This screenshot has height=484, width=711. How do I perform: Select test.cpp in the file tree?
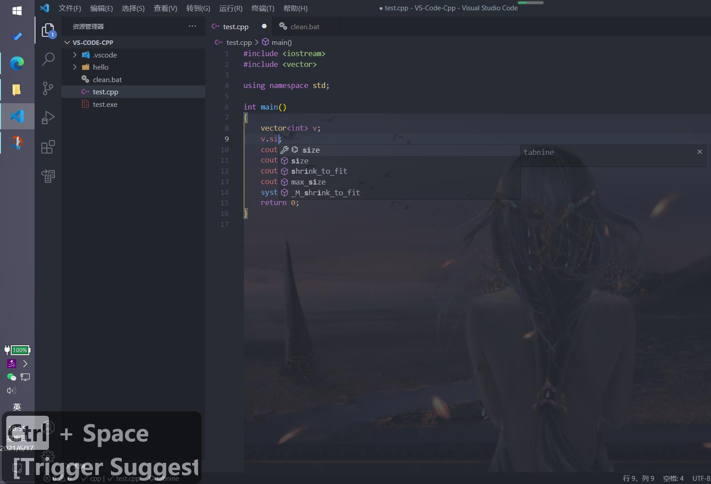coord(133,92)
